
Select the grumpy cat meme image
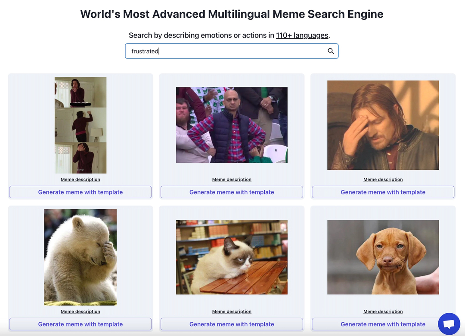pyautogui.click(x=232, y=257)
